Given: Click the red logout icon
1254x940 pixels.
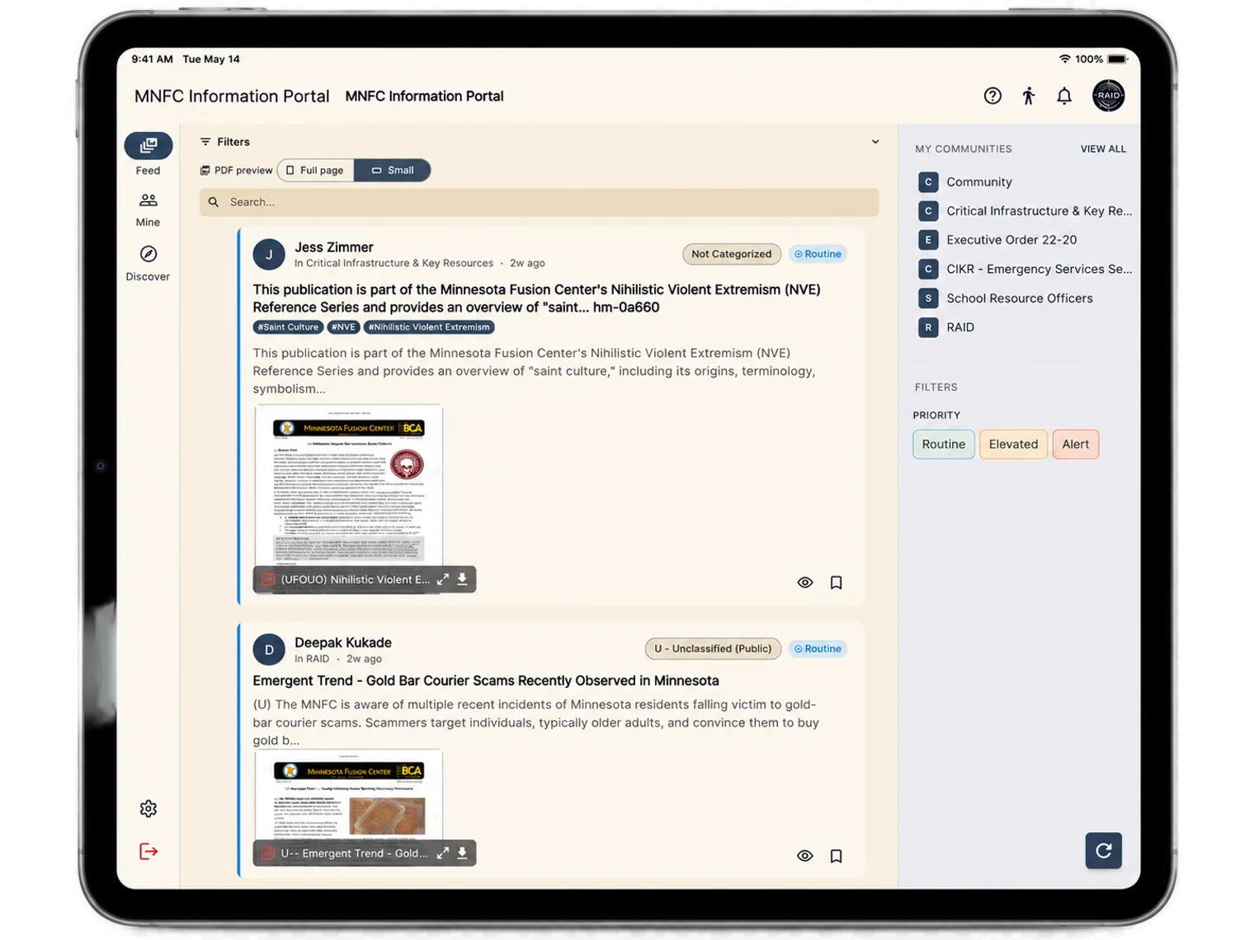Looking at the screenshot, I should [148, 852].
